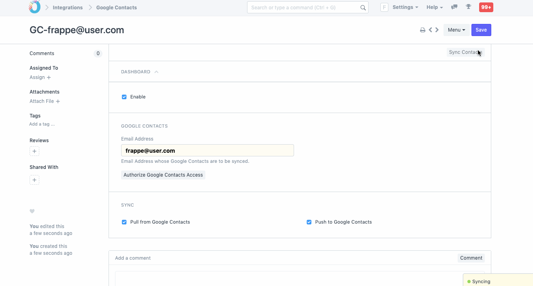Go to next document arrow
533x286 pixels.
437,30
